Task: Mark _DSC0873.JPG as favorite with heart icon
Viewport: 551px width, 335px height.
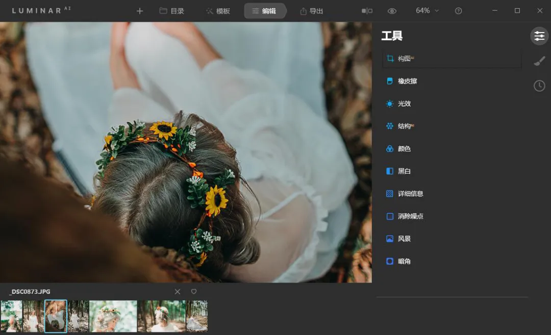Action: point(193,292)
